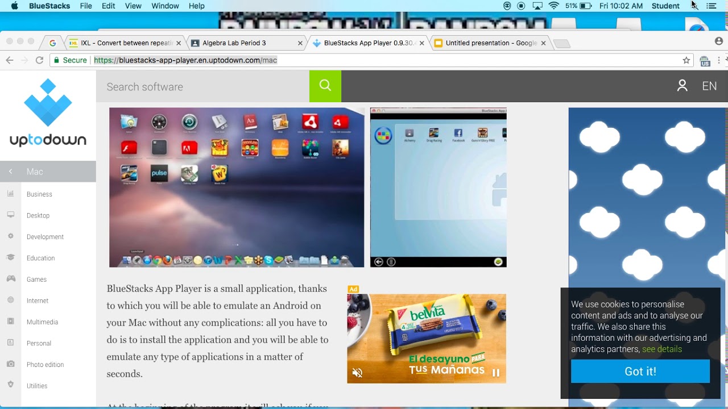Click the back chevron beside Mac

(10, 172)
